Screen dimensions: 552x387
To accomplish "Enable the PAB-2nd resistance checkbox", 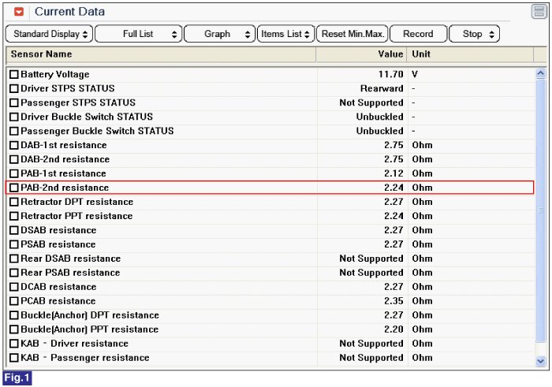I will (x=14, y=188).
